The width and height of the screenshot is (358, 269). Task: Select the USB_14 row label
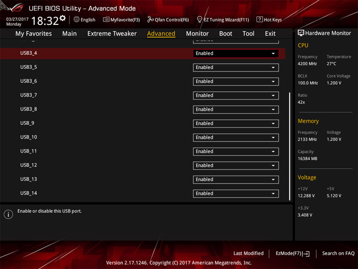coord(28,193)
